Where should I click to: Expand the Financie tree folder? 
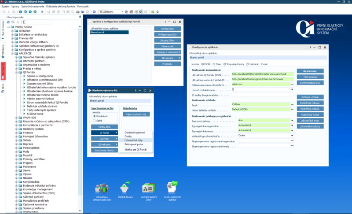16,133
